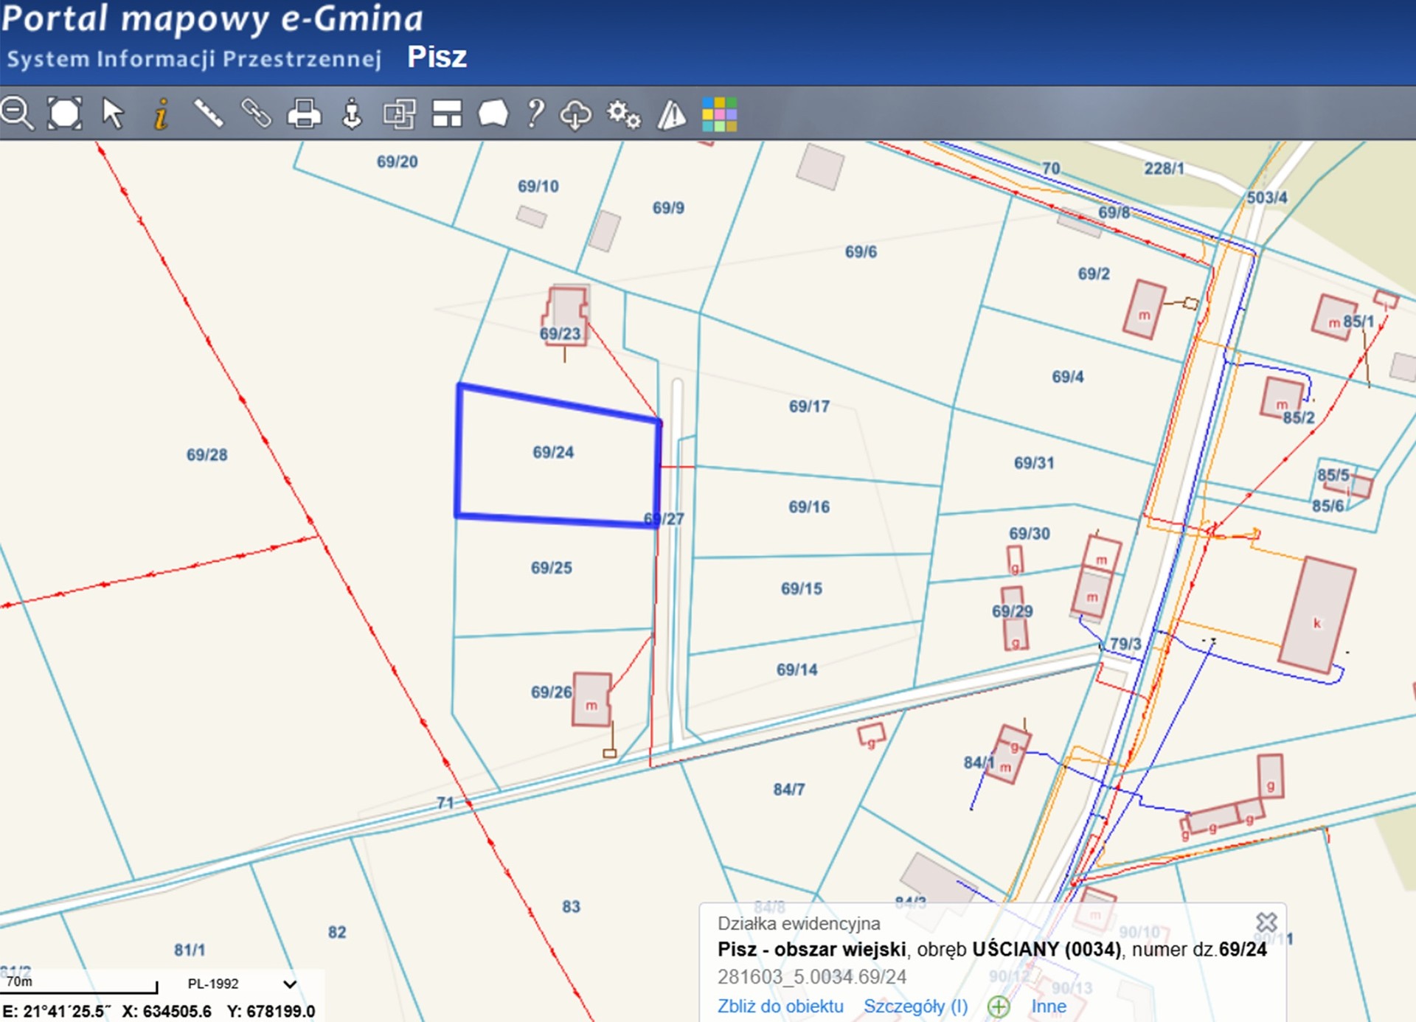
Task: Select the polygon area icon
Action: 493,114
